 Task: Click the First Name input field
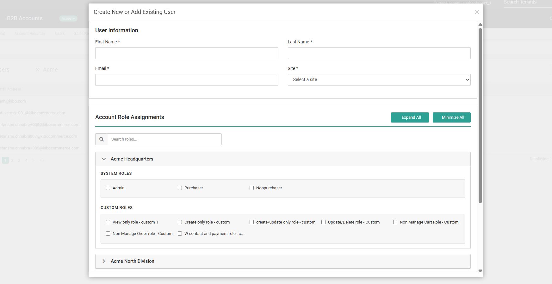tap(187, 53)
